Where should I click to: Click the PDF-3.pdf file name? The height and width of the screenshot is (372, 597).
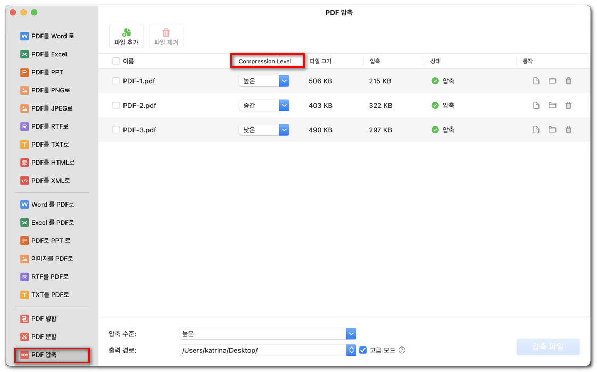pyautogui.click(x=139, y=130)
